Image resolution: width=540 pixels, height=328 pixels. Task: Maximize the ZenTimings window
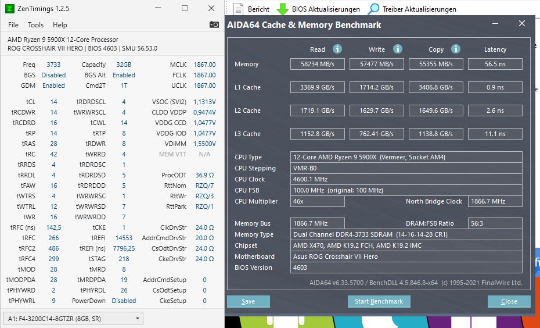tap(185, 8)
